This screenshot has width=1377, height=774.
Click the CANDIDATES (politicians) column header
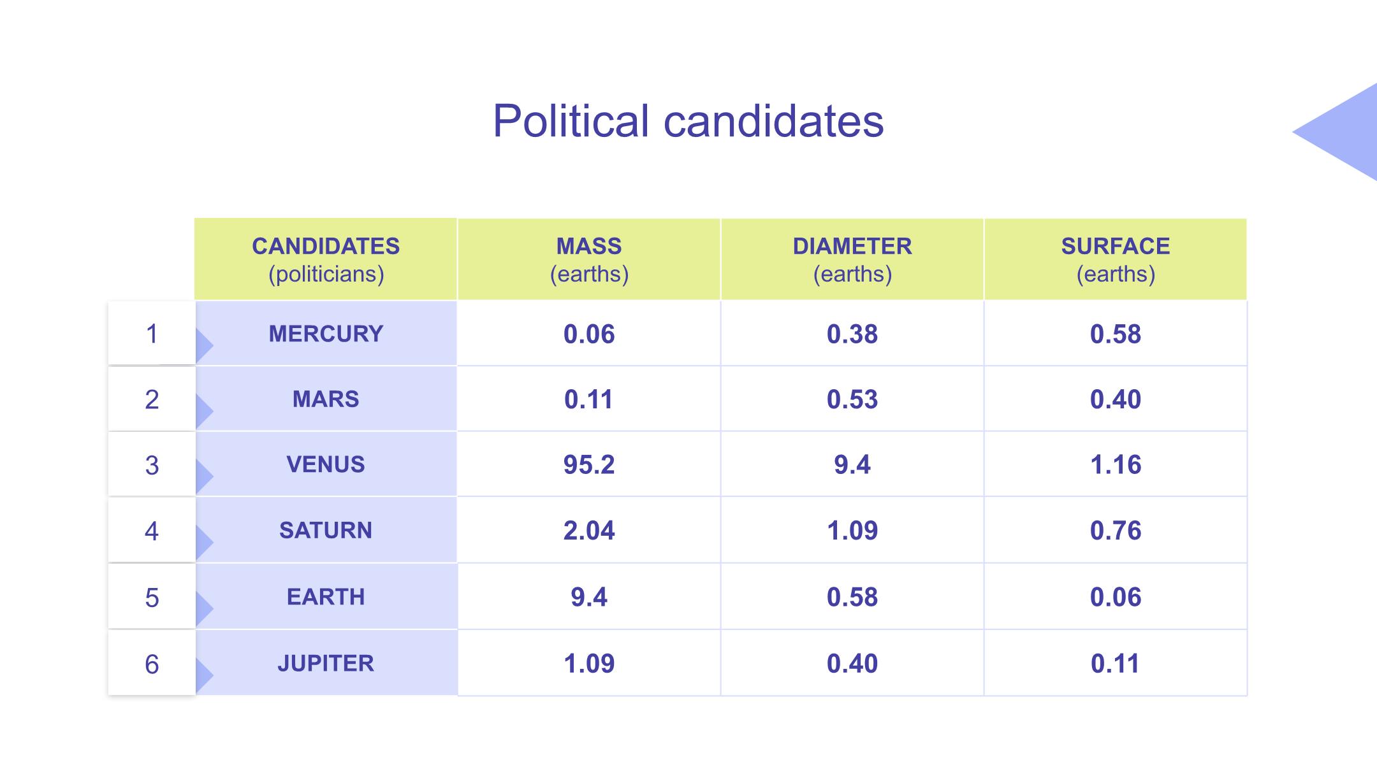pos(326,259)
